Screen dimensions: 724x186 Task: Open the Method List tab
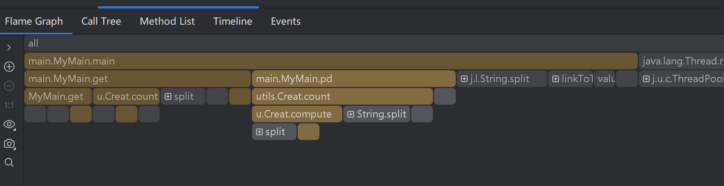167,21
